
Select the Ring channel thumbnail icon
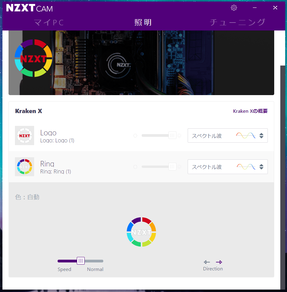[x=25, y=167]
